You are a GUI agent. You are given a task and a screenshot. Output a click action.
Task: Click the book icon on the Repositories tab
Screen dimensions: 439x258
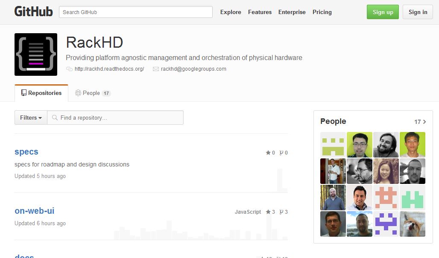click(24, 93)
